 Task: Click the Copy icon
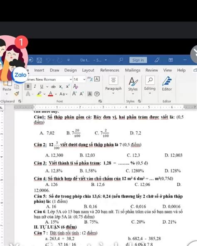click(17, 86)
